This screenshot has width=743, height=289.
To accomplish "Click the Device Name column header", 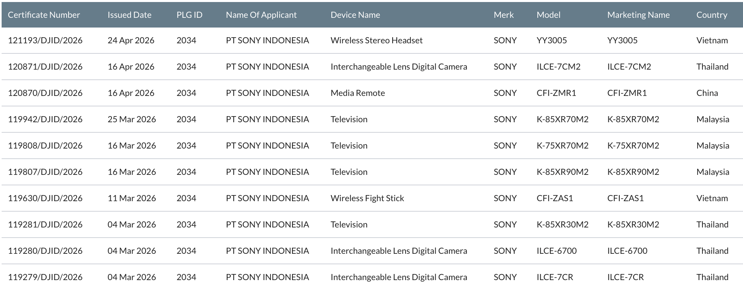I will point(355,15).
